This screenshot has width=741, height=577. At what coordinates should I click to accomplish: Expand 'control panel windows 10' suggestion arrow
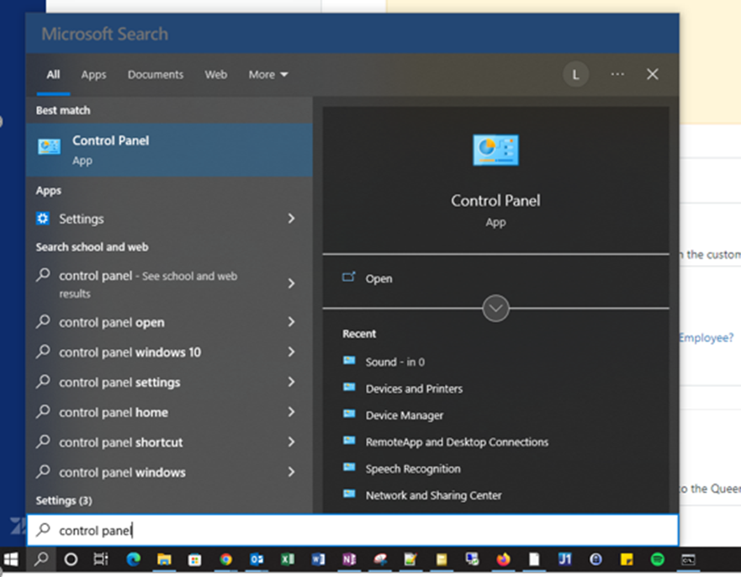[x=292, y=352]
